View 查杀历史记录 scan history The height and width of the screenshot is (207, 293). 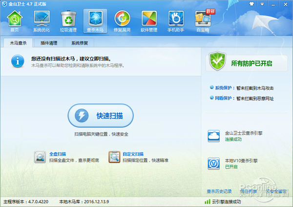219,191
